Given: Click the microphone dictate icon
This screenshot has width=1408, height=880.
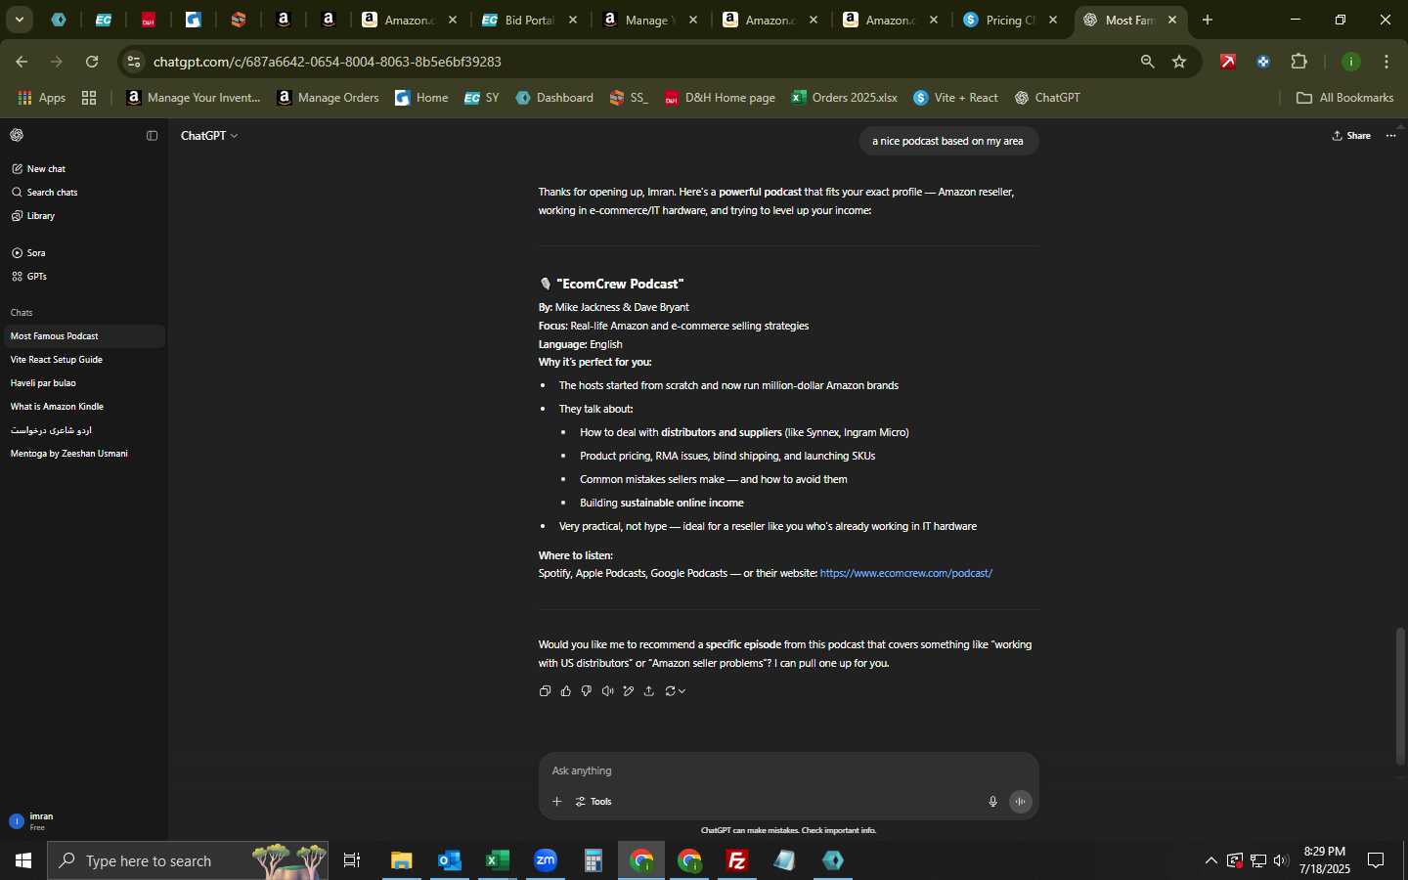Looking at the screenshot, I should pyautogui.click(x=992, y=802).
